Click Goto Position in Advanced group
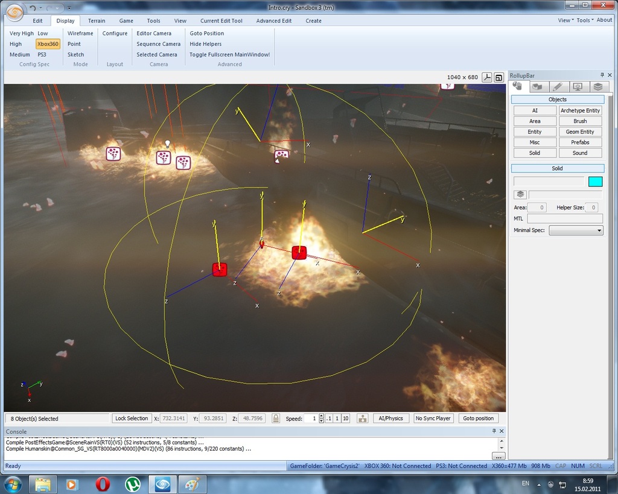Viewport: 618px width, 494px height. [207, 34]
